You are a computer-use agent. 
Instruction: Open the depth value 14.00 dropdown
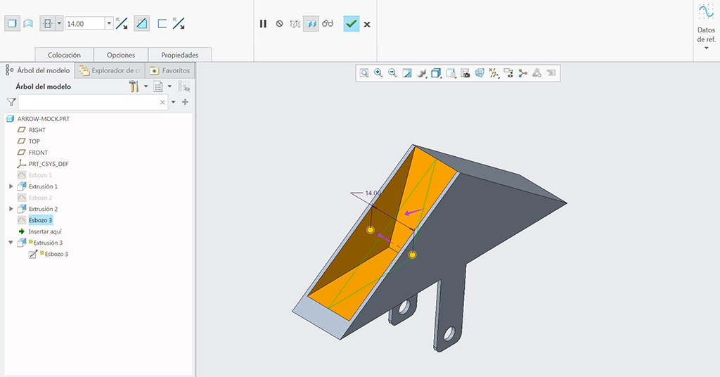(109, 23)
